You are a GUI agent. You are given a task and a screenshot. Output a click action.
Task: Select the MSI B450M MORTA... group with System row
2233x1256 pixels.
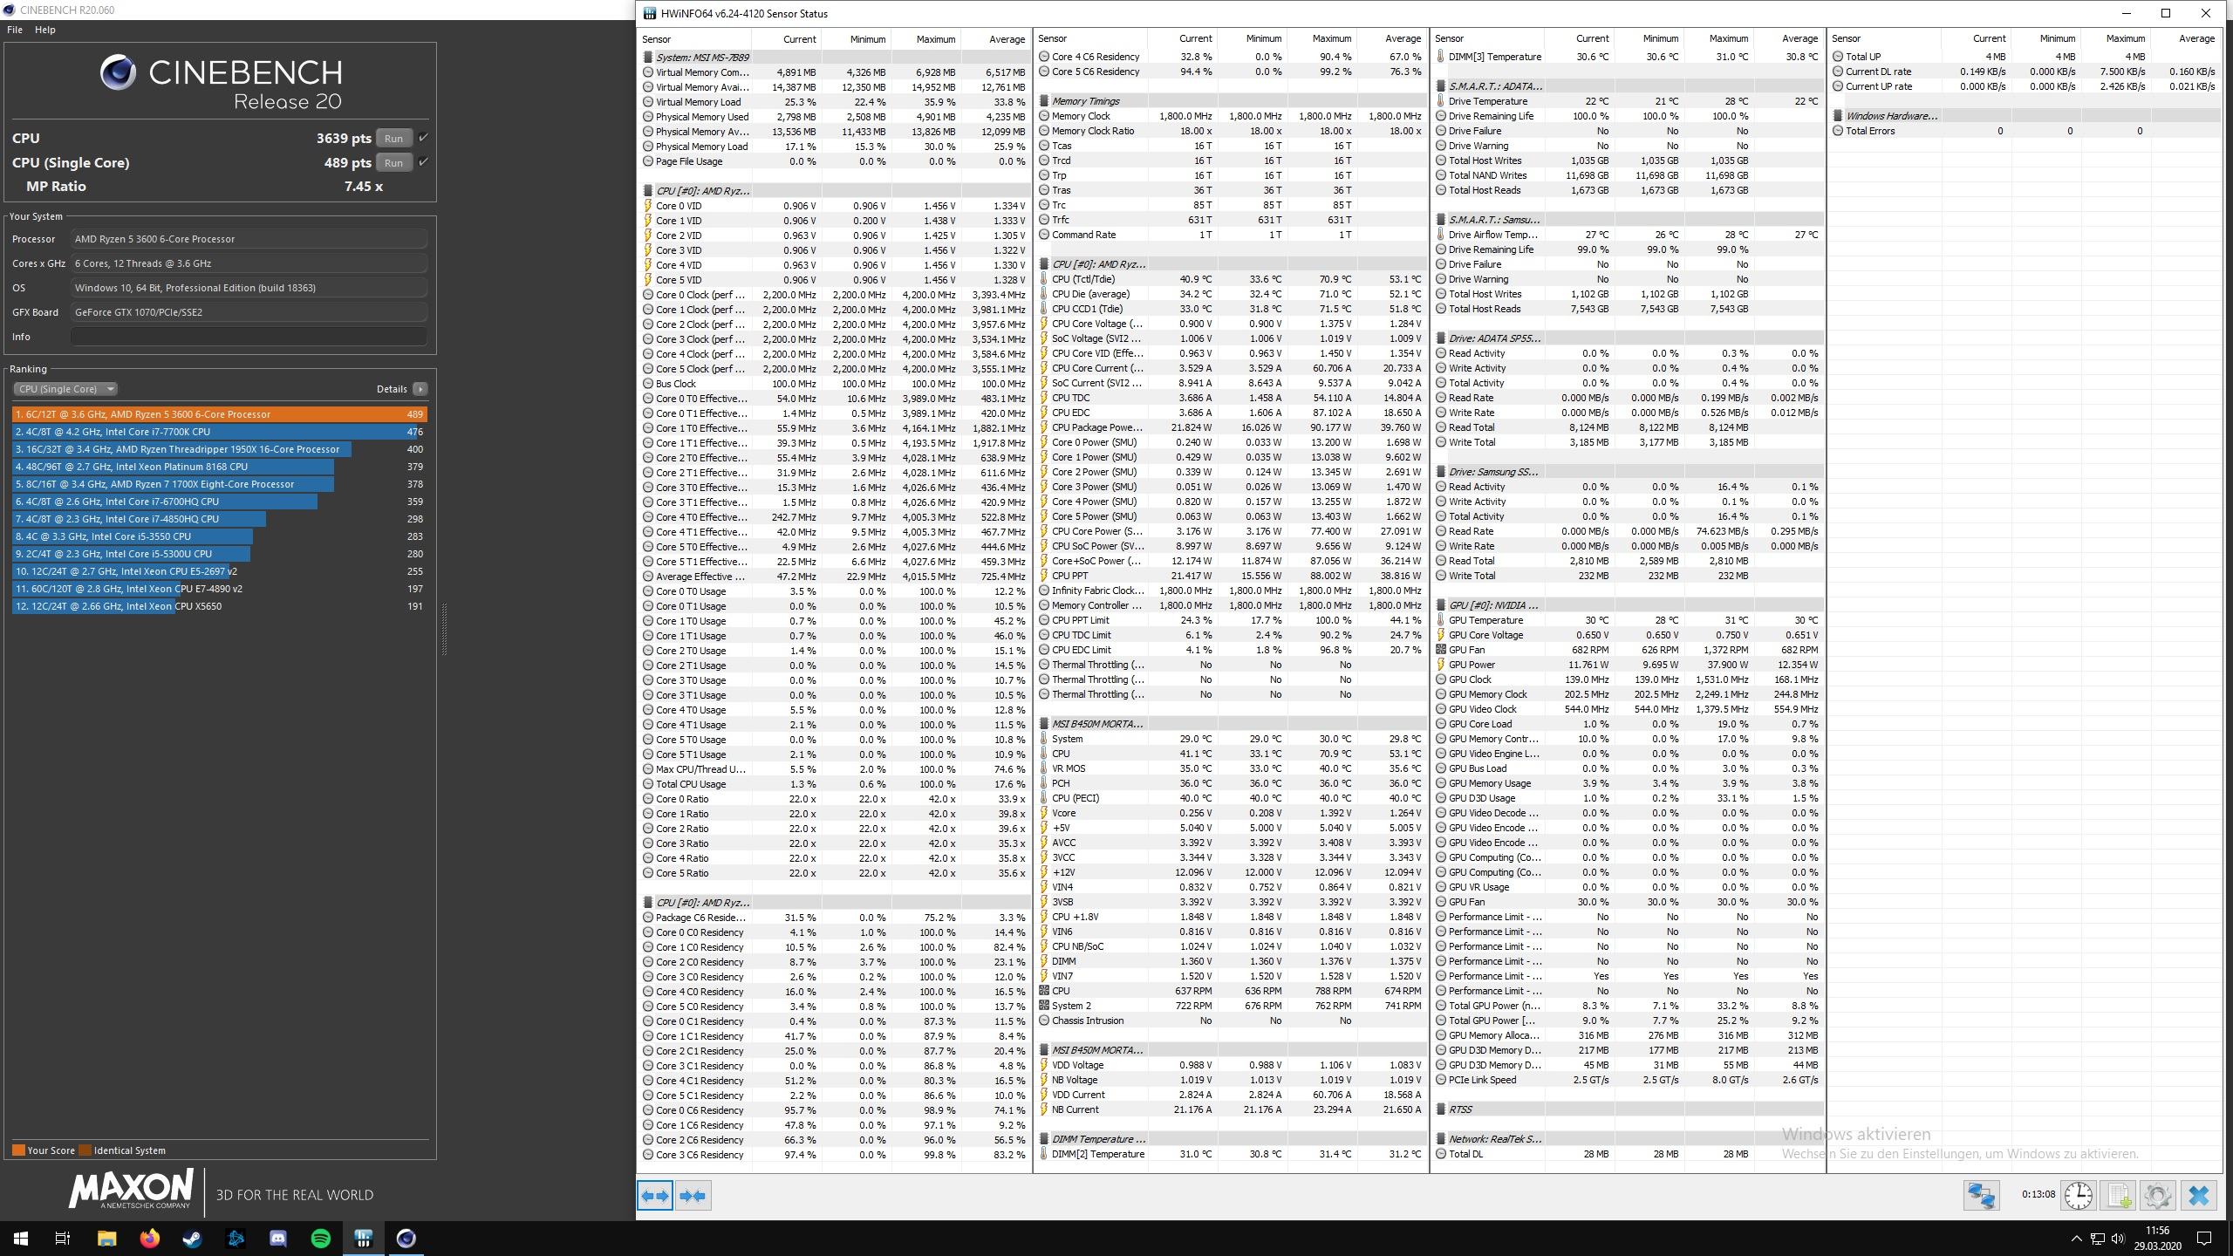click(x=1231, y=724)
